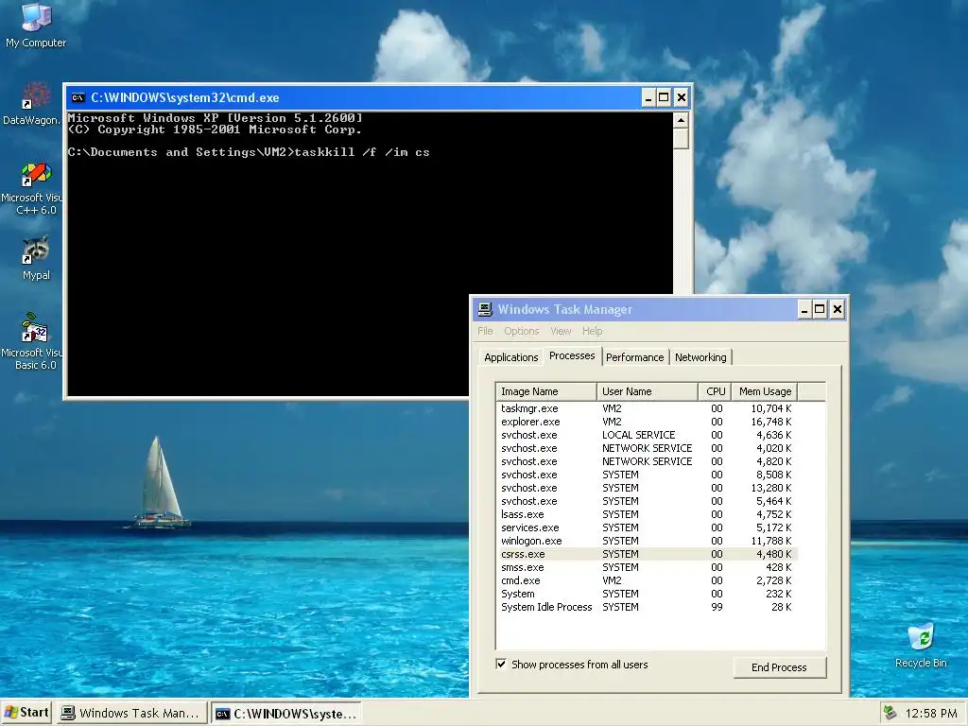Click scroll up arrow in cmd window
This screenshot has width=968, height=726.
pyautogui.click(x=681, y=120)
